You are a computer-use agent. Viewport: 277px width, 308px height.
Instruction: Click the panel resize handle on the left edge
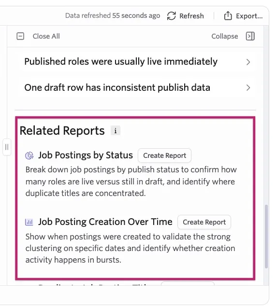click(x=7, y=147)
